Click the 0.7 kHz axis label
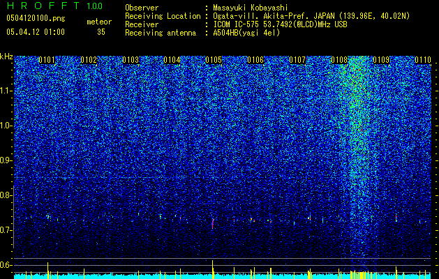 click(6, 230)
